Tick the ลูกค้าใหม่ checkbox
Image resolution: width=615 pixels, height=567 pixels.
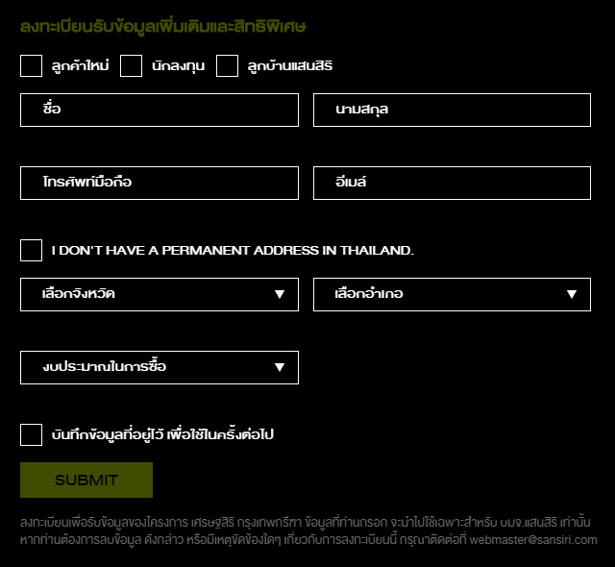31,65
